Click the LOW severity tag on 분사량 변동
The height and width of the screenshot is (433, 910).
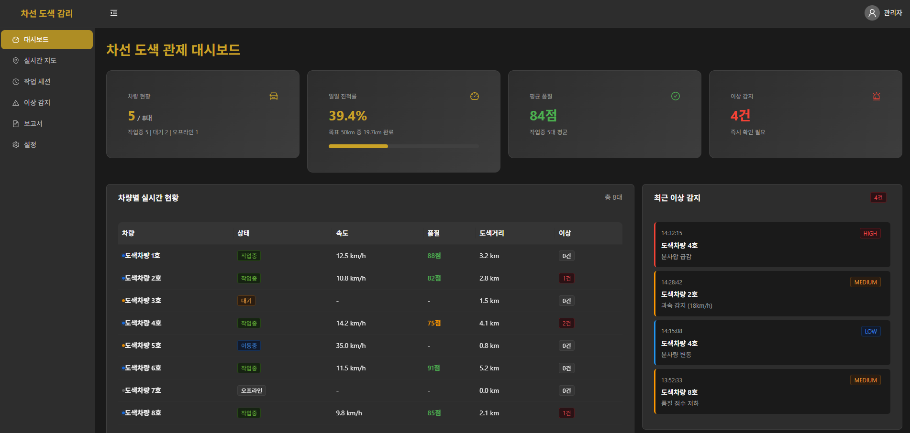tap(871, 331)
